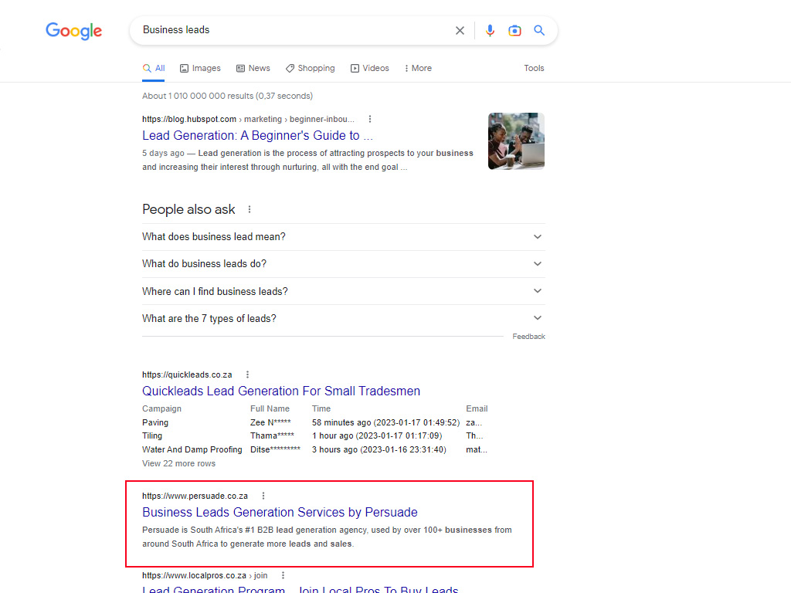This screenshot has height=593, width=791.
Task: Switch to the Images tab
Action: pos(200,68)
